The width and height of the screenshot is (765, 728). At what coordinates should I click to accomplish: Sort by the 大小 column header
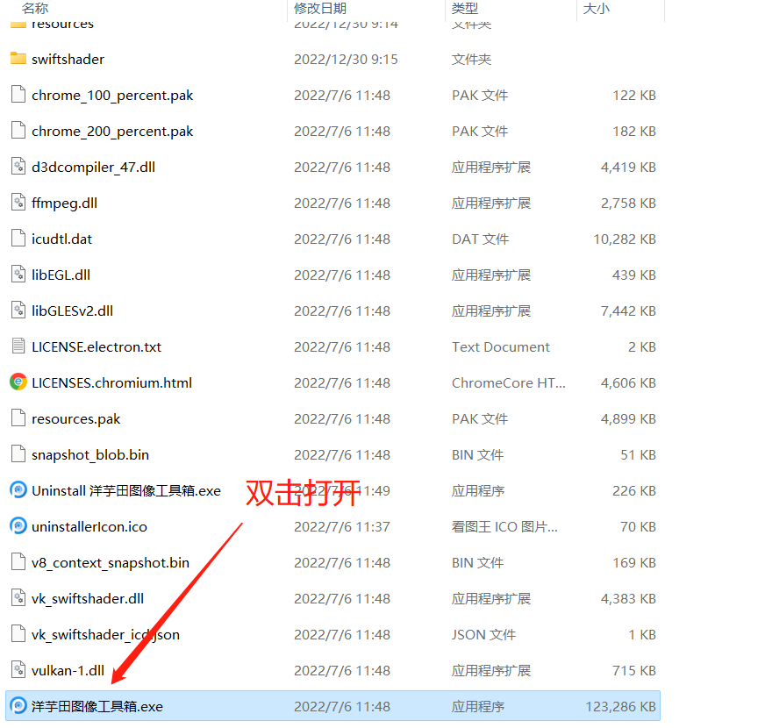pos(597,8)
